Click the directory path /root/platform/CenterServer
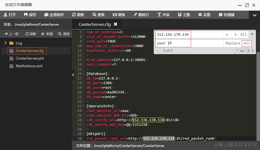 click(37, 25)
